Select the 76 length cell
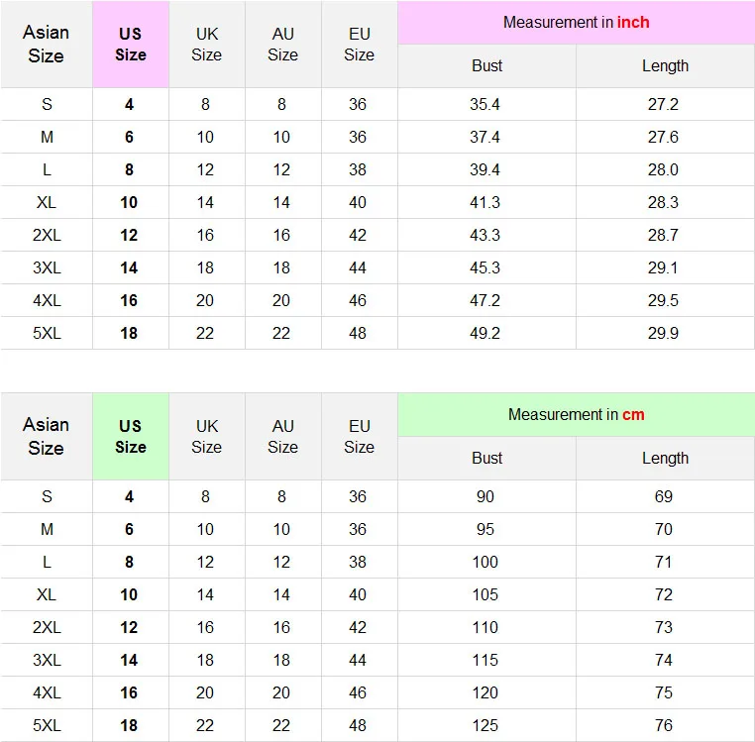 point(663,725)
